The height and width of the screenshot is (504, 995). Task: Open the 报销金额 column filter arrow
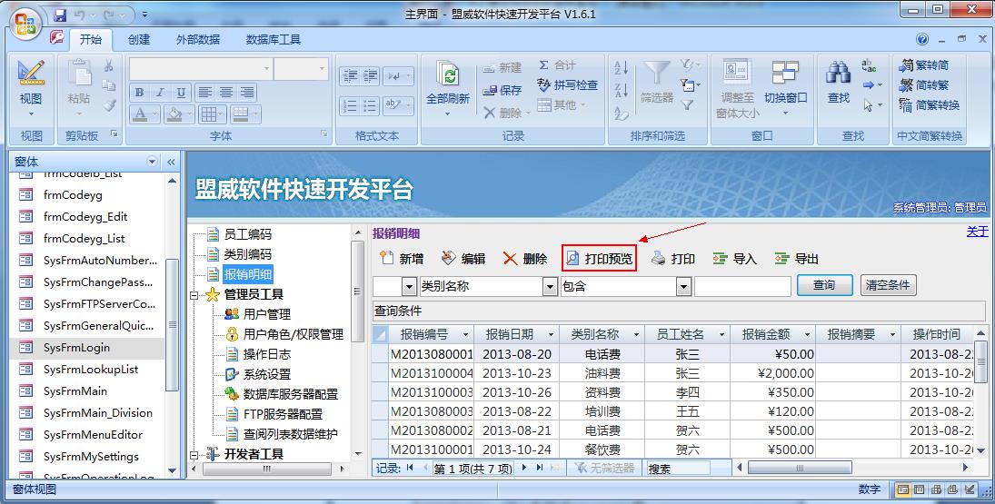tap(807, 335)
